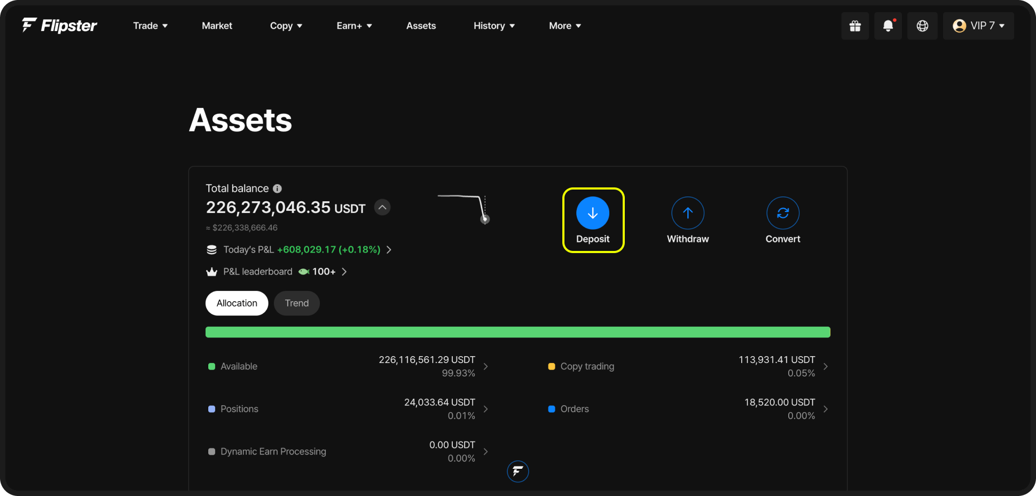This screenshot has height=496, width=1036.
Task: Click the 24,033.64 USDT amount
Action: (439, 403)
